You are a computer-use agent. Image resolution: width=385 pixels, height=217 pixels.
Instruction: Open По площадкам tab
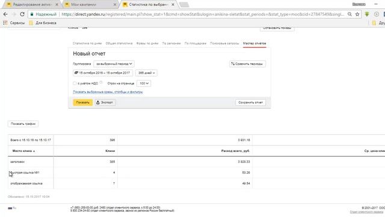click(x=196, y=43)
